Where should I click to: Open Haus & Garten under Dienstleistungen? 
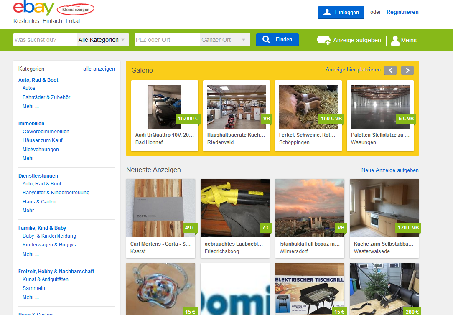pyautogui.click(x=39, y=202)
